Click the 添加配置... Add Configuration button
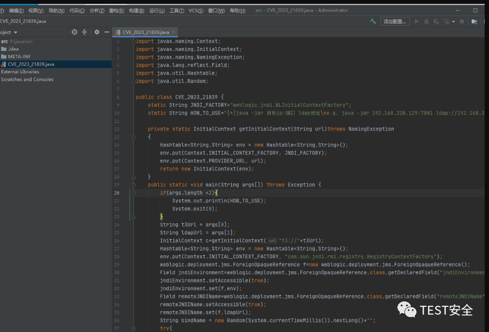This screenshot has width=489, height=332. [395, 21]
